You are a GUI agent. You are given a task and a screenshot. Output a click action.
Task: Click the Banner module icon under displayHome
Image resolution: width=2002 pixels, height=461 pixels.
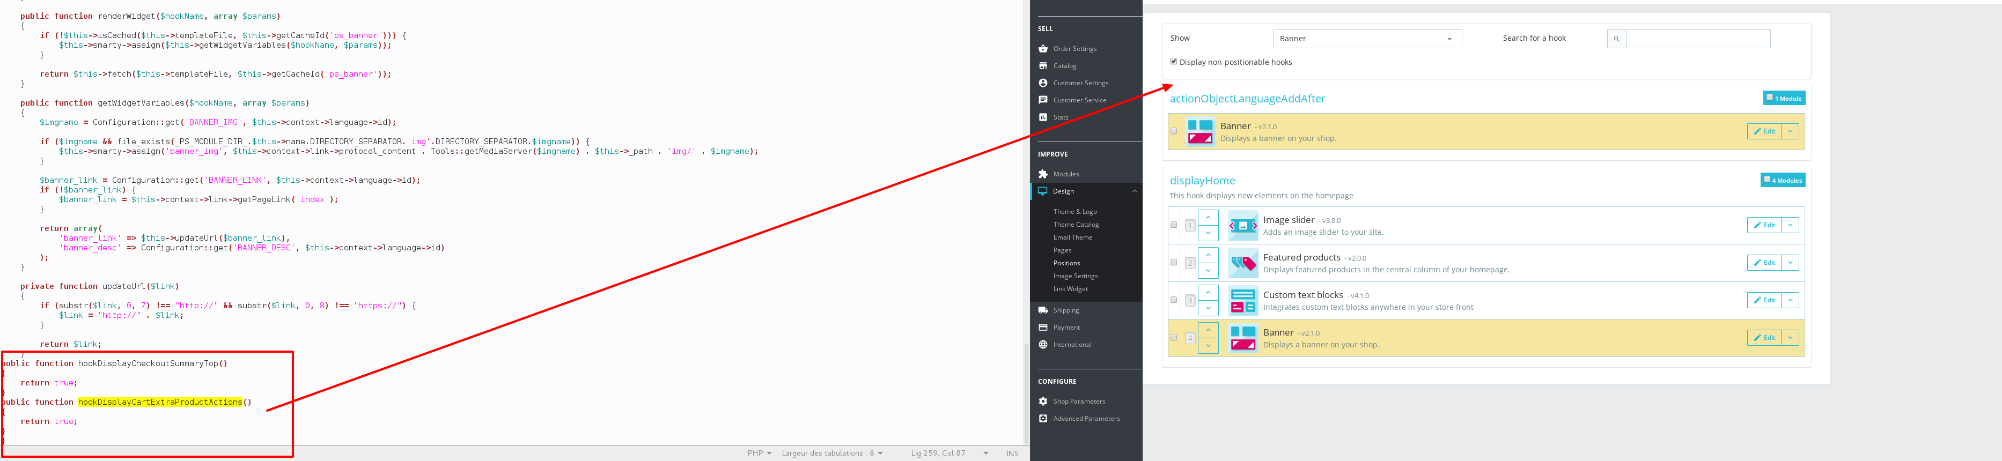point(1243,338)
